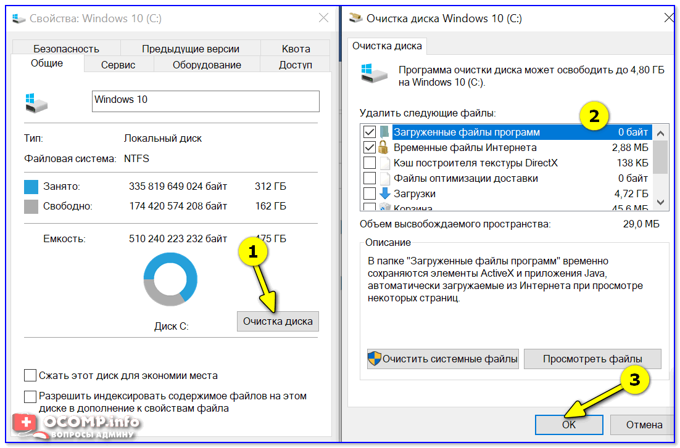
Task: Open the Доступ tab
Action: point(296,65)
